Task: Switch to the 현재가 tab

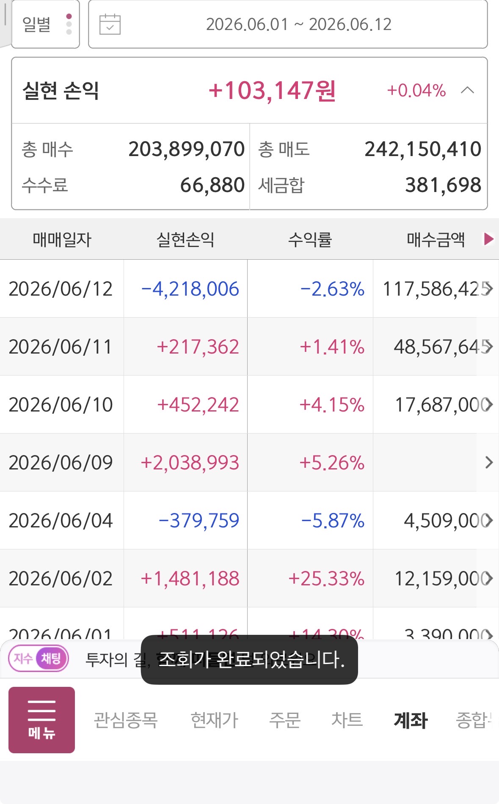Action: 215,720
